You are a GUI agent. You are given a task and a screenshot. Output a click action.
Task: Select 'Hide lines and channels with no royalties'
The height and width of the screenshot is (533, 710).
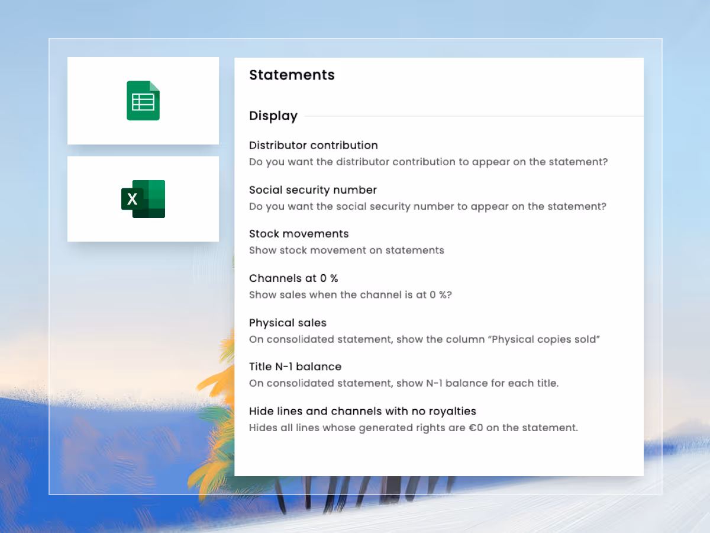[x=363, y=411]
